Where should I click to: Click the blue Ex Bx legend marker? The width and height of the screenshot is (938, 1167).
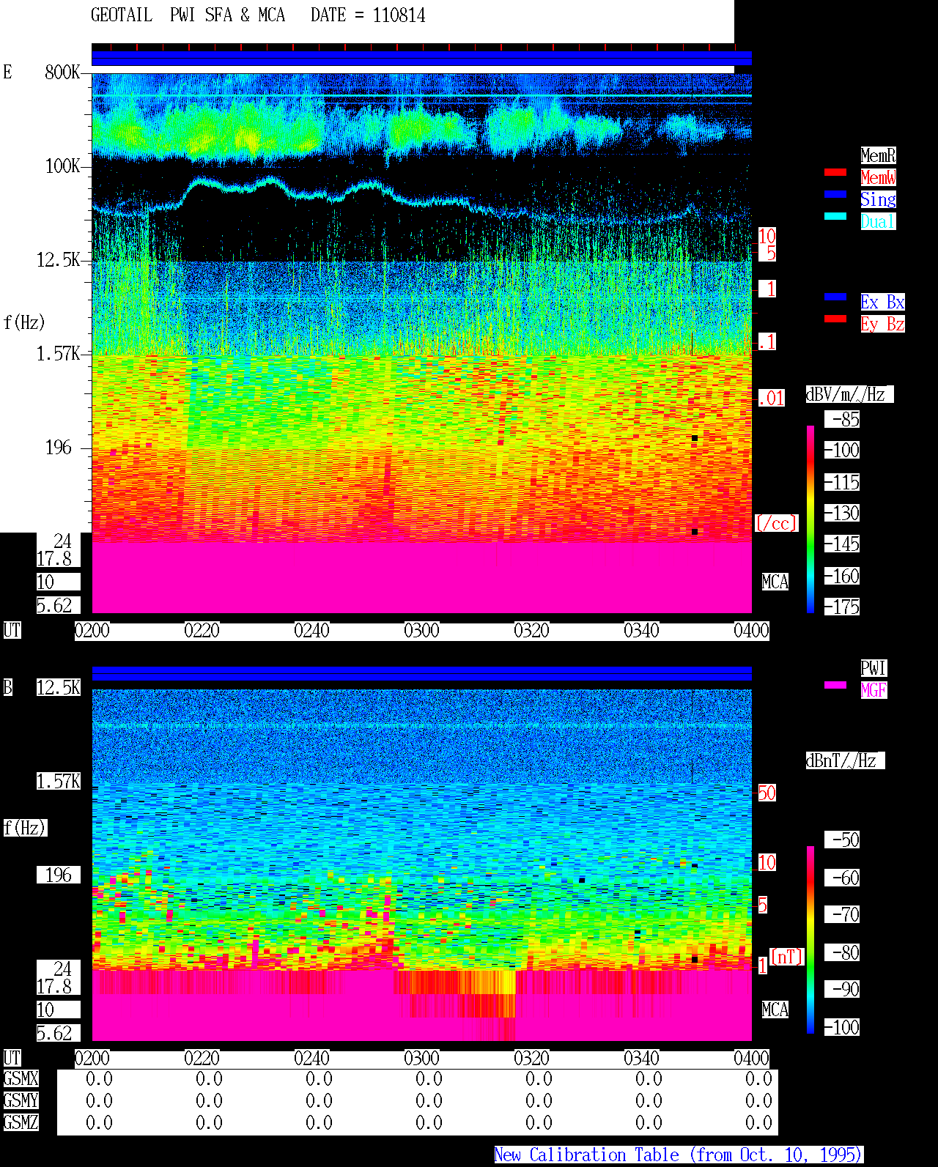coord(835,297)
